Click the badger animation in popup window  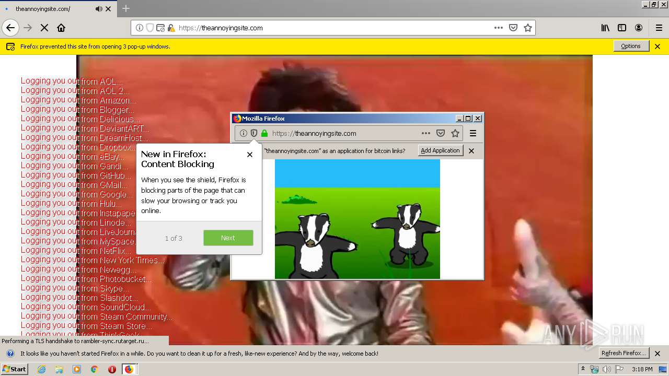(x=357, y=219)
